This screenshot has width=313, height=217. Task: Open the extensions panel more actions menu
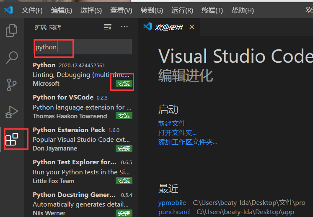pos(124,27)
